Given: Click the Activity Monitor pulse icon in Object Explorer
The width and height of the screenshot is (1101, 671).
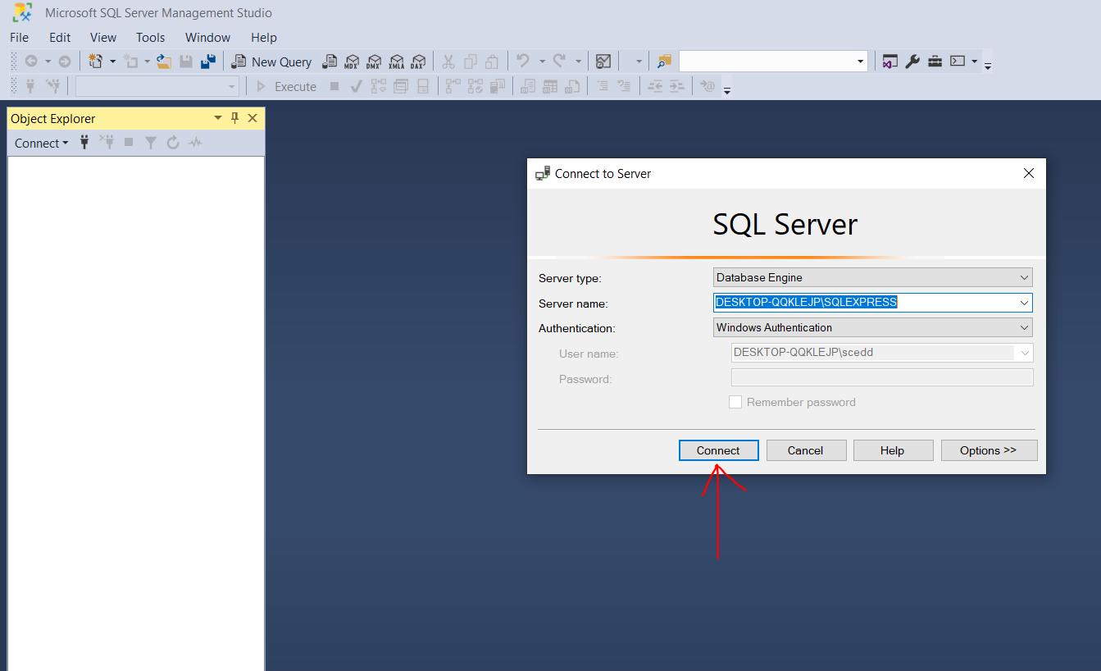Looking at the screenshot, I should [x=194, y=143].
